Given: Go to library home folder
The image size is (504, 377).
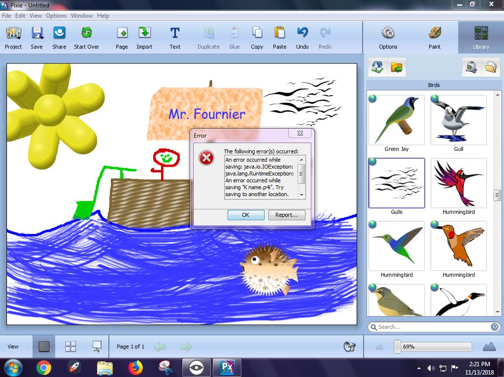Looking at the screenshot, I should (x=378, y=67).
